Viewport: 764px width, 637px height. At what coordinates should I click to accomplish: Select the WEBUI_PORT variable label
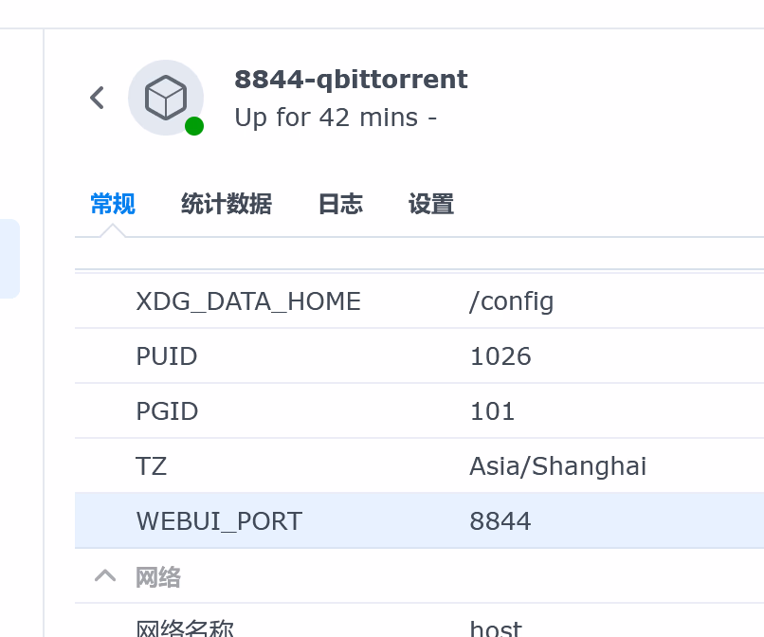219,521
